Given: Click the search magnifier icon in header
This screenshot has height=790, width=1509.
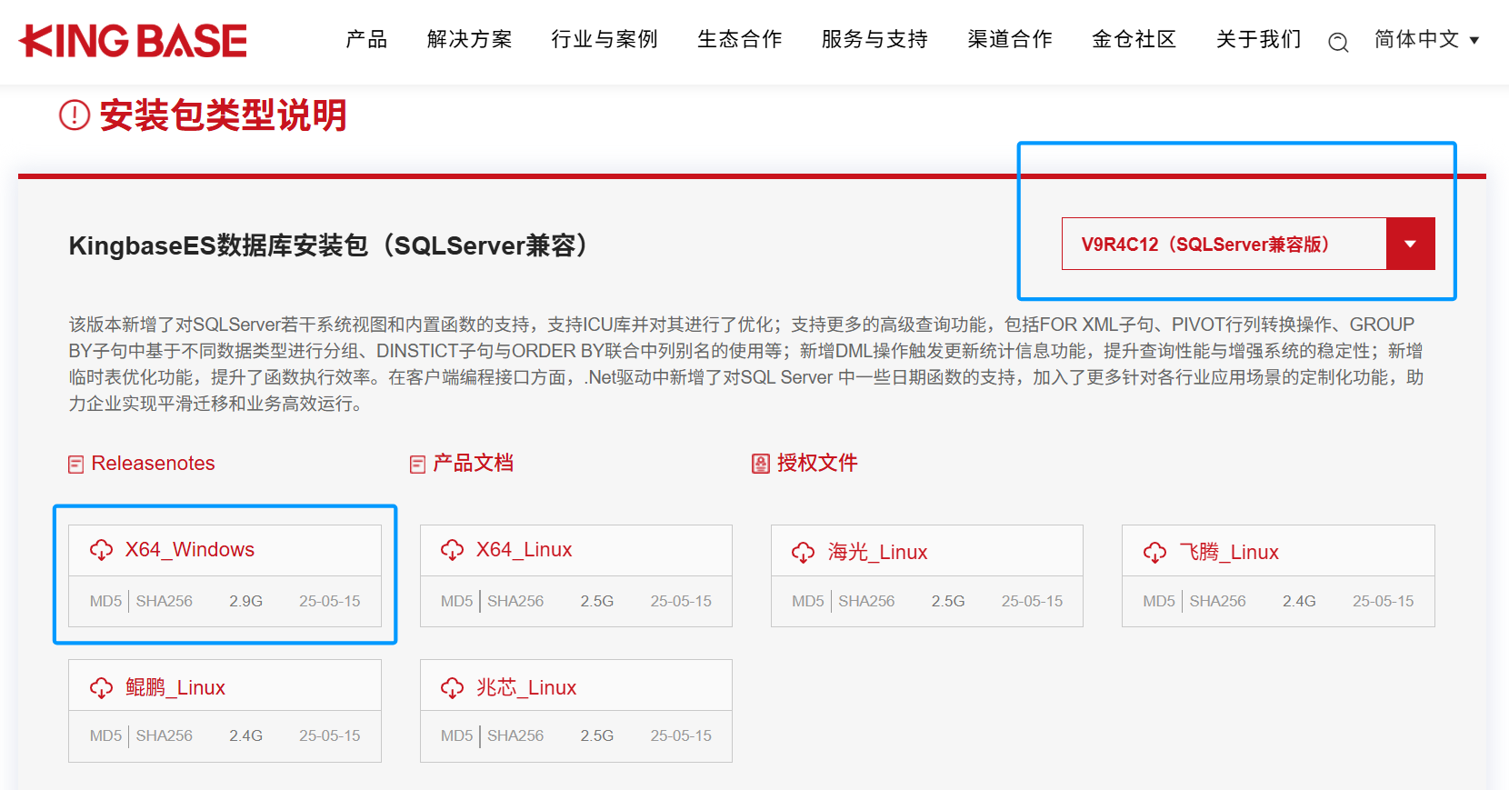Looking at the screenshot, I should click(1337, 42).
